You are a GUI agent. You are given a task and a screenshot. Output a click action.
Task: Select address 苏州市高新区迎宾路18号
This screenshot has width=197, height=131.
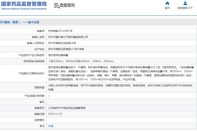[x=62, y=43]
